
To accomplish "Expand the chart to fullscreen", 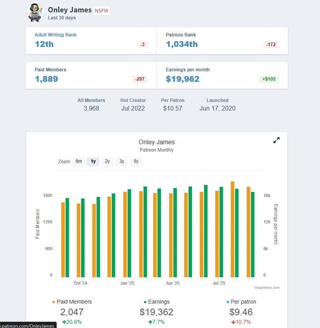I will [276, 140].
